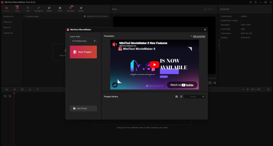Screen dimensions: 273x146
Task: Click the Project library heading
Action: pos(111,97)
